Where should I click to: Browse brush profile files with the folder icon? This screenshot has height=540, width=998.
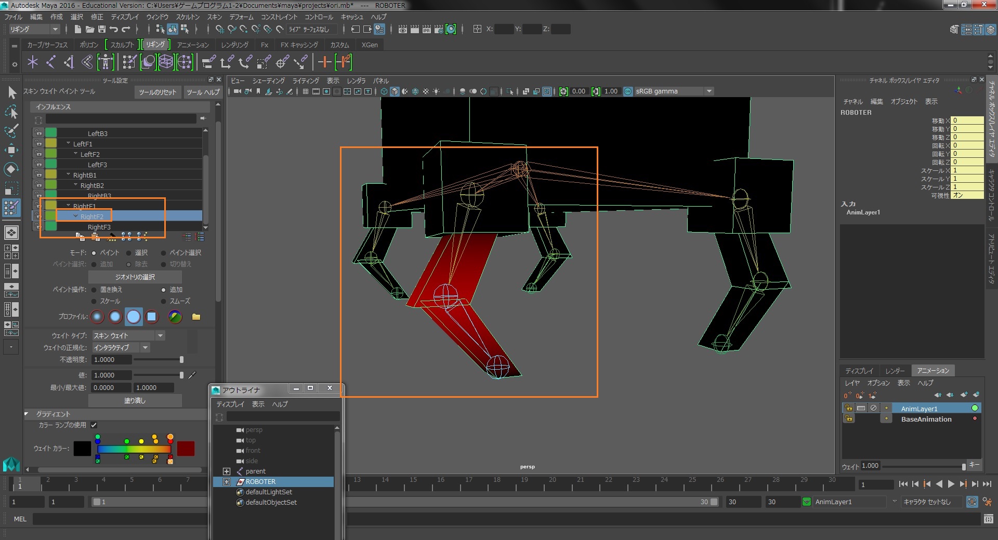pyautogui.click(x=196, y=317)
